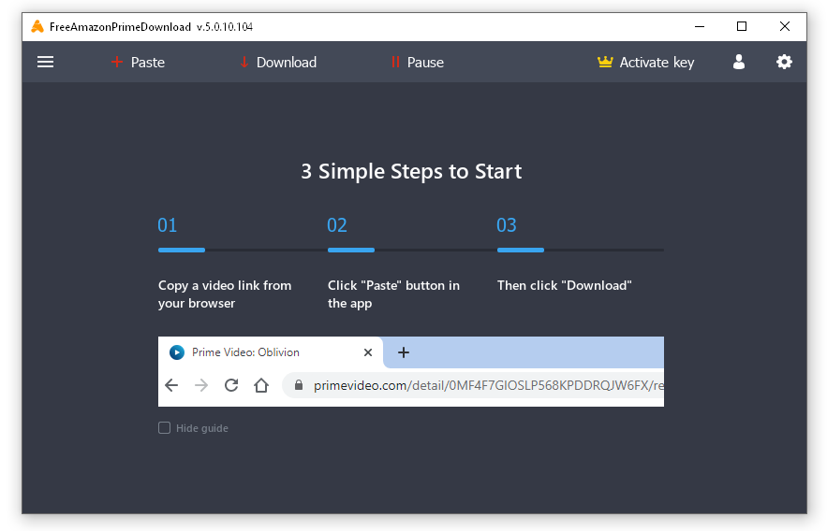The width and height of the screenshot is (827, 531).
Task: Click the version number v.5.0.10.104
Action: 225,27
